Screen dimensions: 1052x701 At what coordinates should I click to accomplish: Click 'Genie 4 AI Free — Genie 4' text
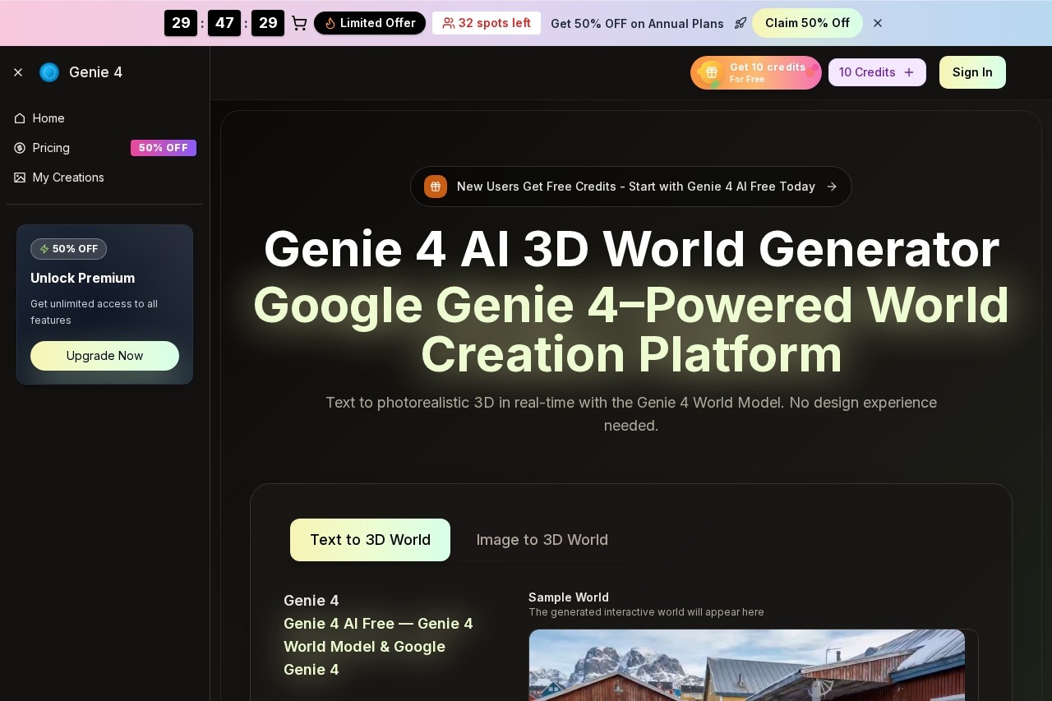click(x=378, y=624)
